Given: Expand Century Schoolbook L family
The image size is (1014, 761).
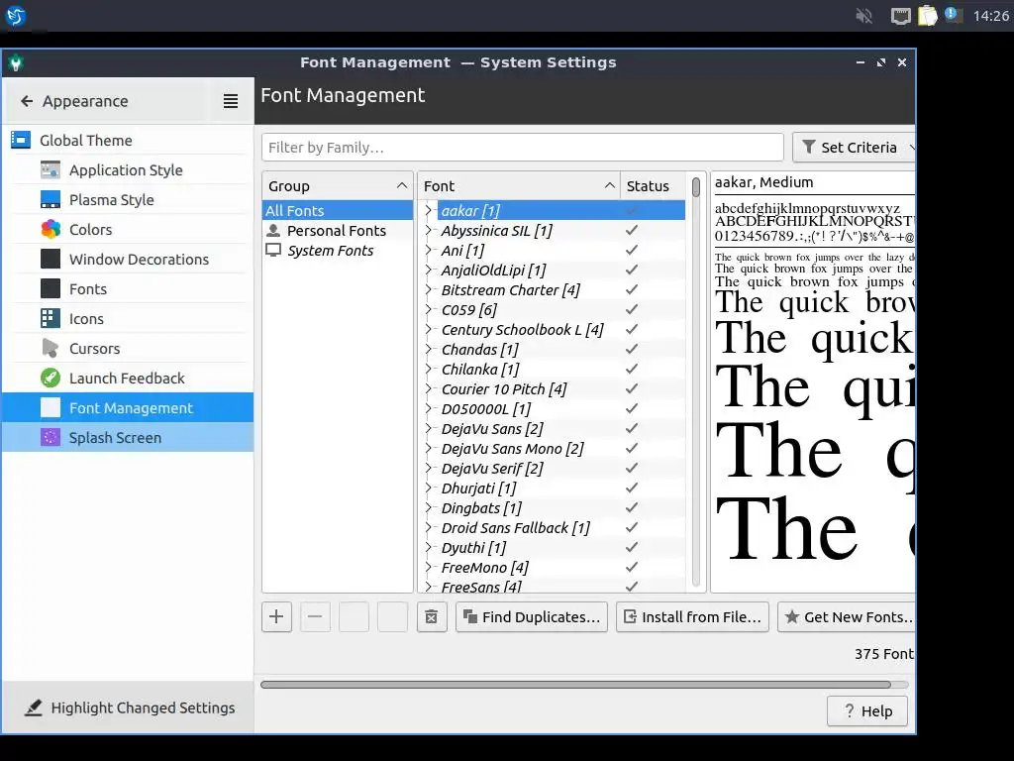Looking at the screenshot, I should coord(428,329).
